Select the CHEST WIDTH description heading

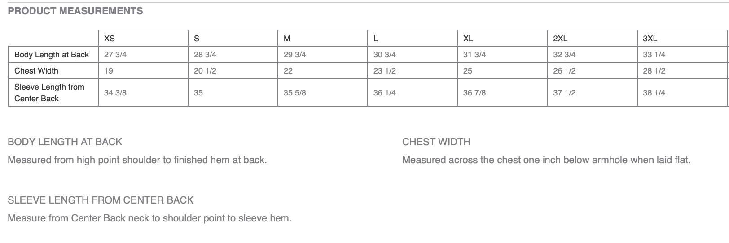click(436, 142)
